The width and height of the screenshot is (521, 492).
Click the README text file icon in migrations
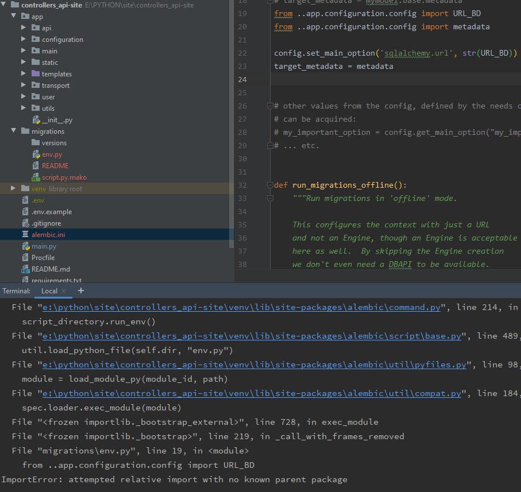36,165
